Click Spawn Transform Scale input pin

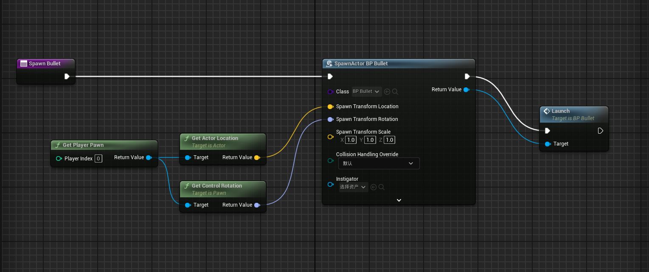[x=330, y=137]
